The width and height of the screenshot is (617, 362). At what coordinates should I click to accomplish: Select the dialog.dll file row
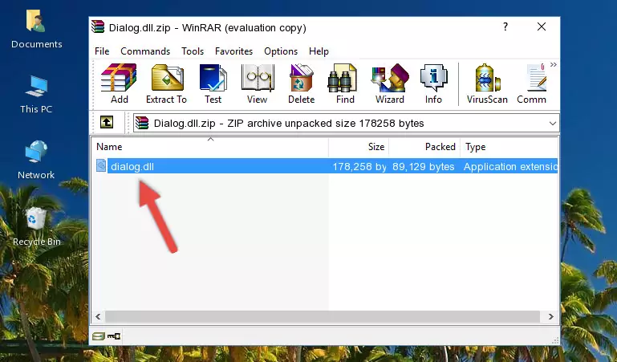coord(326,166)
